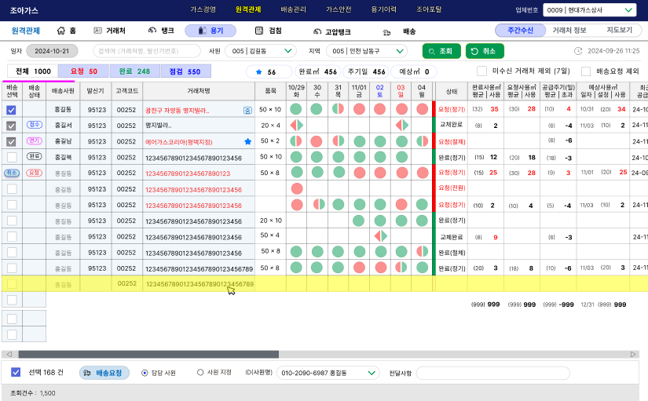Screen dimensions: 648x401
Task: Click the 배송요청 button at bottom
Action: pyautogui.click(x=104, y=373)
